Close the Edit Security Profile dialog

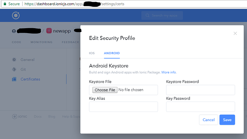[x=235, y=34]
